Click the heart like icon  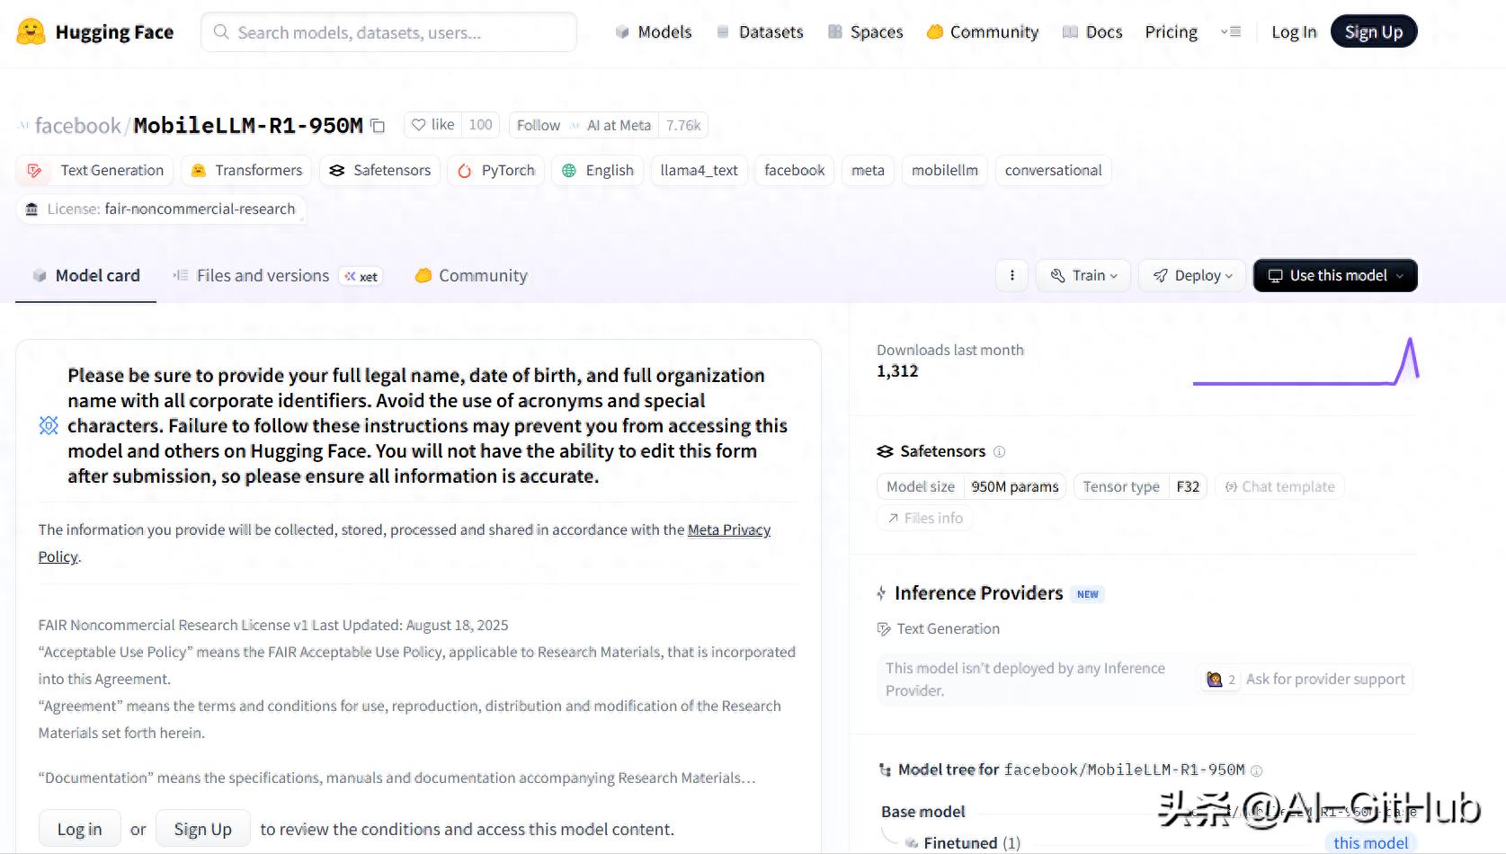418,125
